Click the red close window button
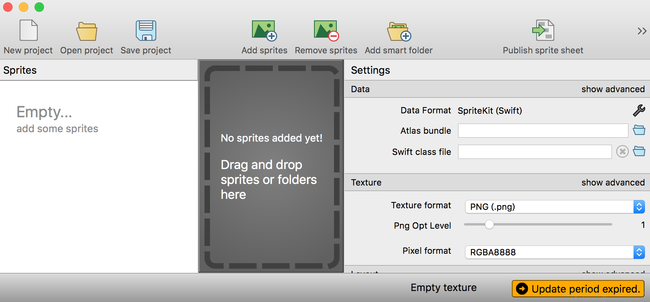 click(8, 7)
